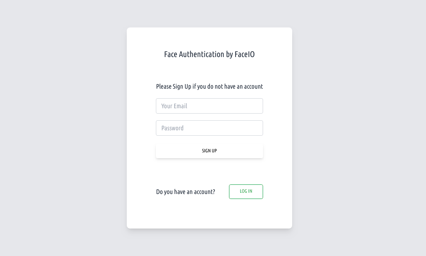The width and height of the screenshot is (426, 256).
Task: Click the Face Authentication by FaceIO heading
Action: click(x=209, y=55)
